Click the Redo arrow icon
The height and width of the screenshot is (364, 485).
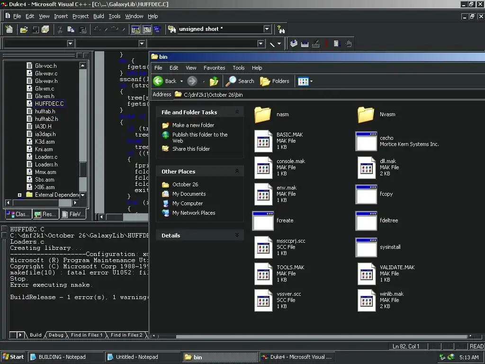click(115, 29)
